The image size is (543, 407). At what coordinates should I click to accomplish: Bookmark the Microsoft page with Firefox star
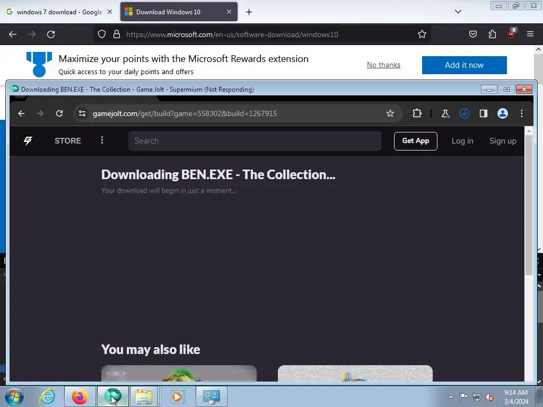[x=422, y=34]
